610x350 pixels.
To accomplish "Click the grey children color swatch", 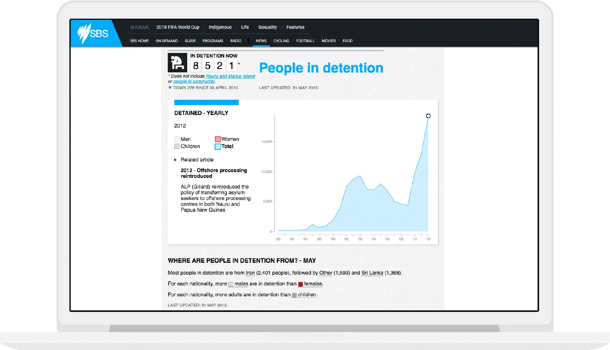I will (x=294, y=295).
